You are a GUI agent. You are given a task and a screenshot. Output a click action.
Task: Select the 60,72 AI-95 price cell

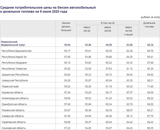109,75
